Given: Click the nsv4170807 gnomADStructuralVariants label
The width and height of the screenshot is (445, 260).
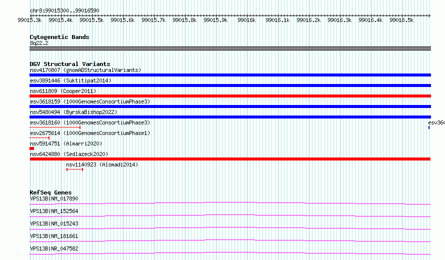Looking at the screenshot, I should pyautogui.click(x=85, y=70).
